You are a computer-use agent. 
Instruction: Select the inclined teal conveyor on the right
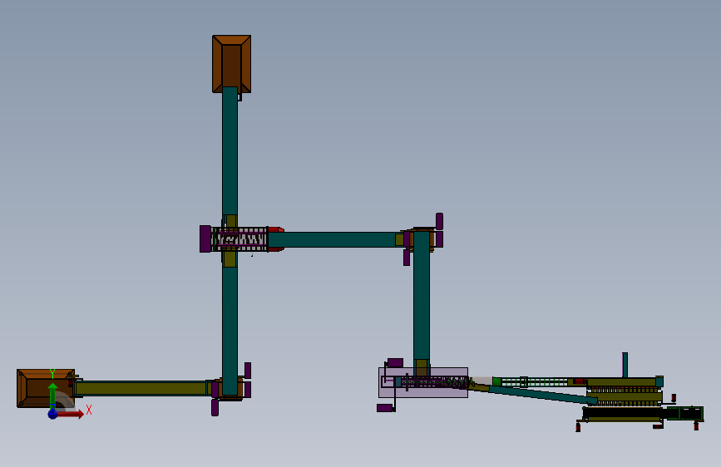pyautogui.click(x=542, y=395)
